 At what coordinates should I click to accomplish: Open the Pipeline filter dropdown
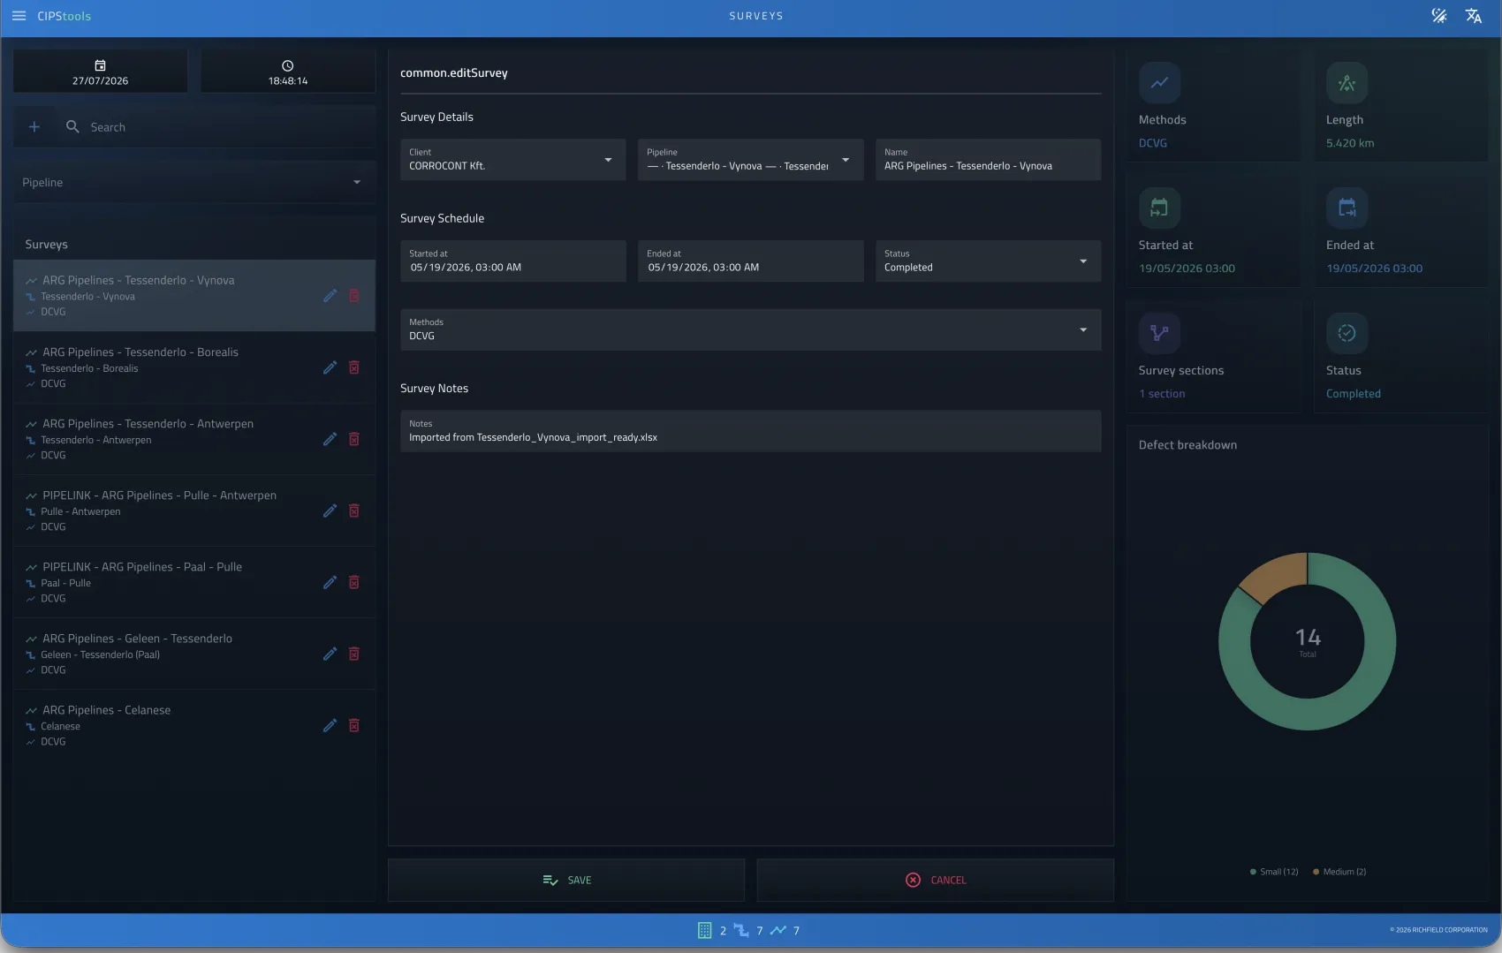click(x=193, y=182)
